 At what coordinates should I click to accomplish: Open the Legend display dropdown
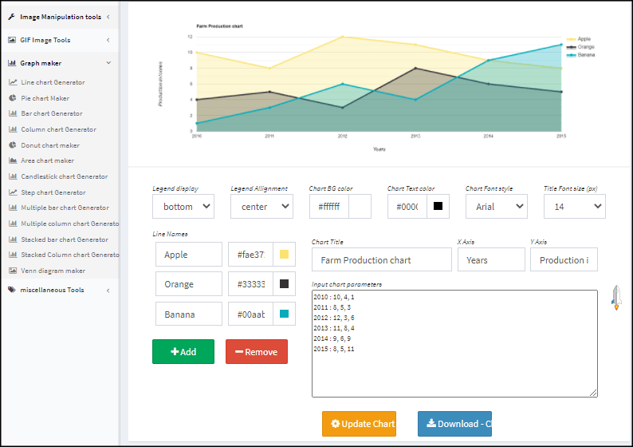click(x=183, y=207)
